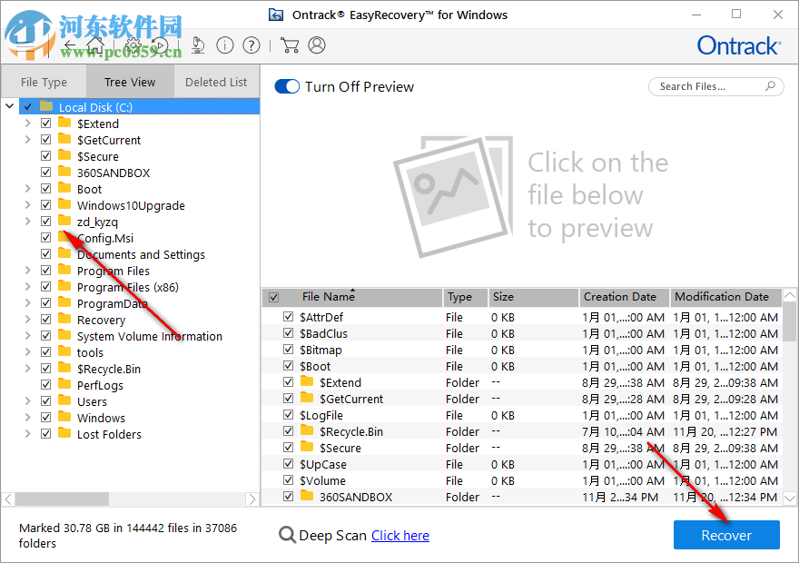This screenshot has width=799, height=563.
Task: Uncheck the Program Files (x86) checkbox
Action: tap(46, 287)
